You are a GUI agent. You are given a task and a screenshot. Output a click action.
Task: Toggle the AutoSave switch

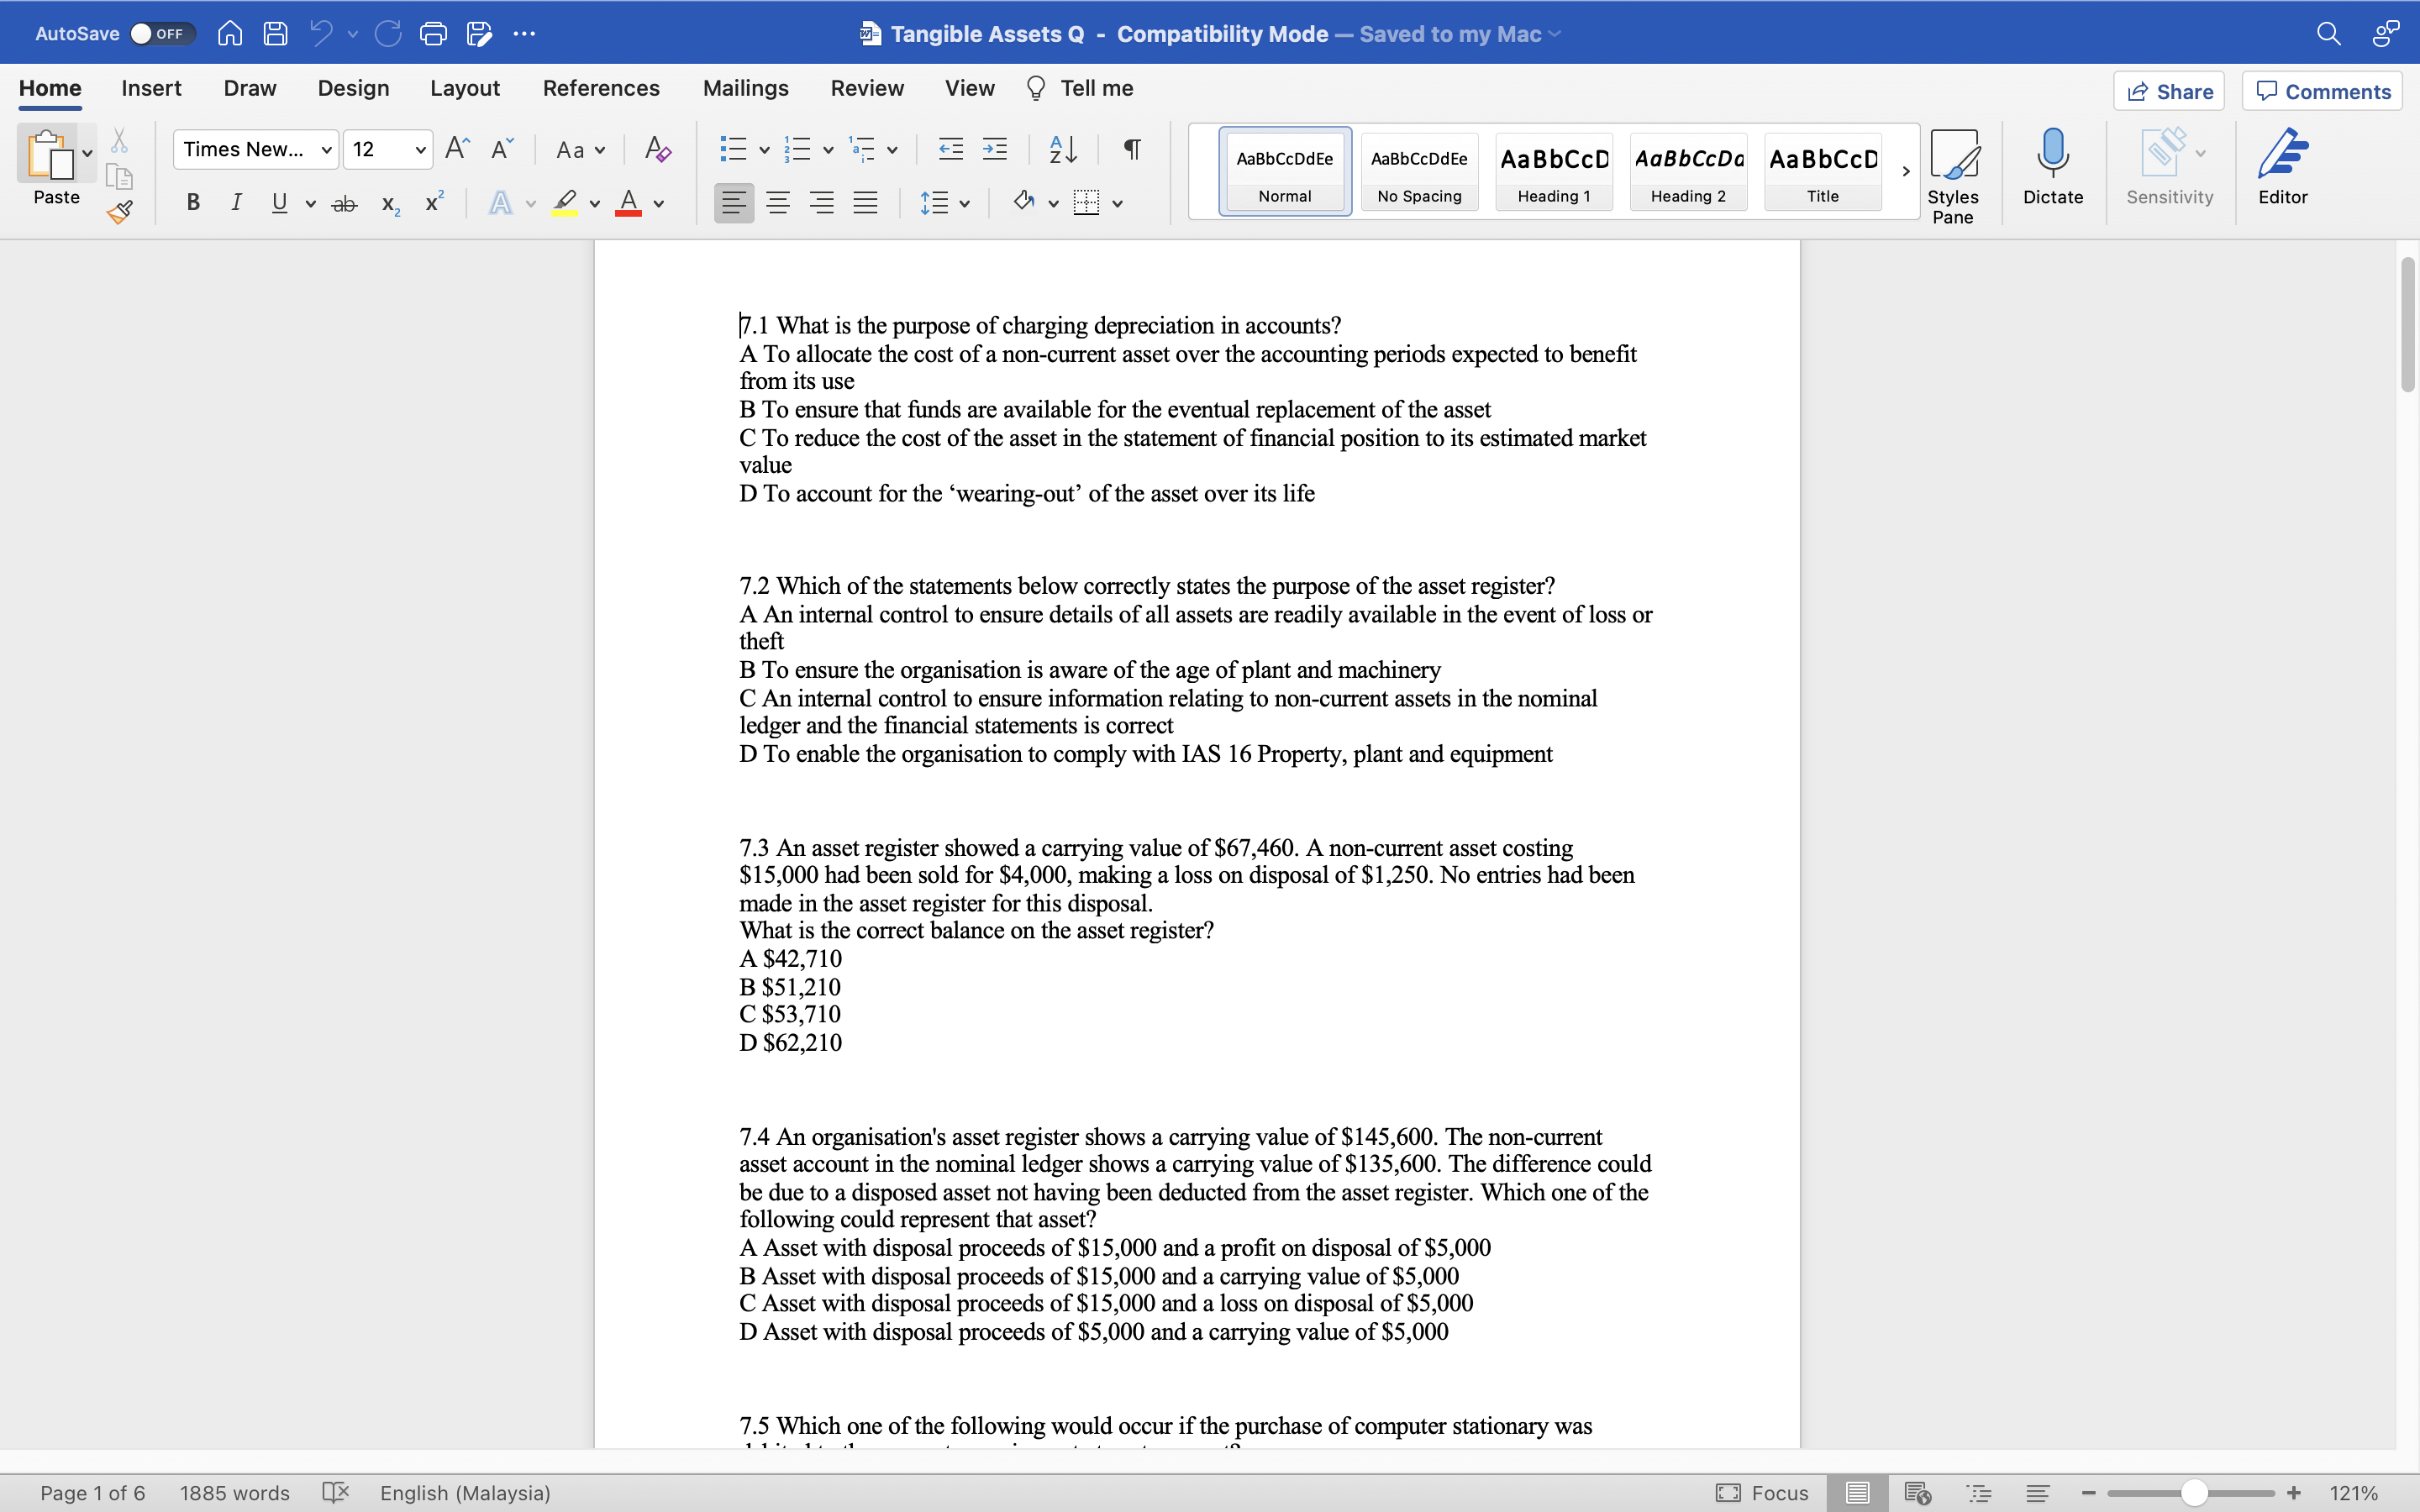coord(162,34)
